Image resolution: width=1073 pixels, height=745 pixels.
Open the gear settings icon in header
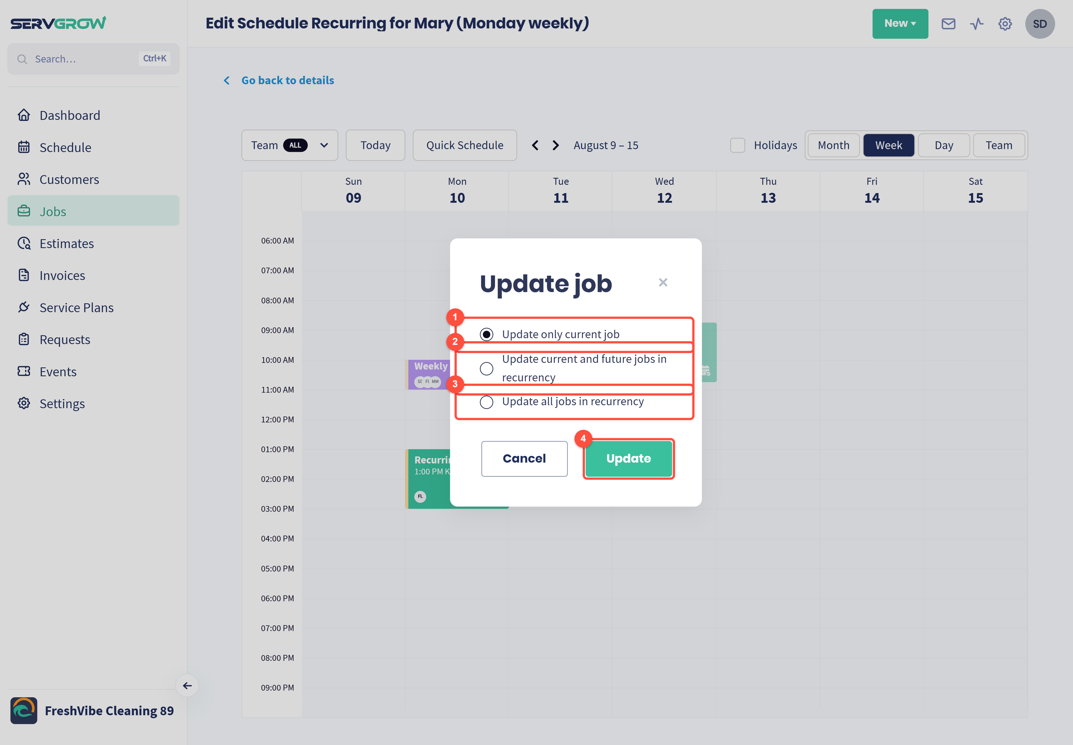(1005, 24)
